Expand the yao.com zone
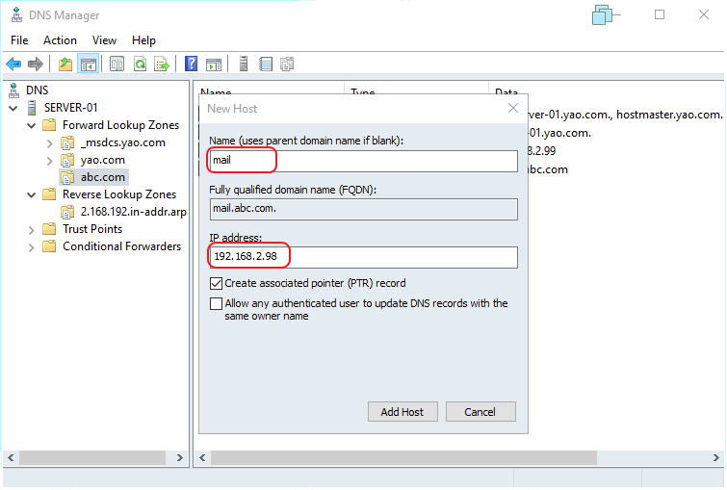The width and height of the screenshot is (727, 490). tap(50, 161)
